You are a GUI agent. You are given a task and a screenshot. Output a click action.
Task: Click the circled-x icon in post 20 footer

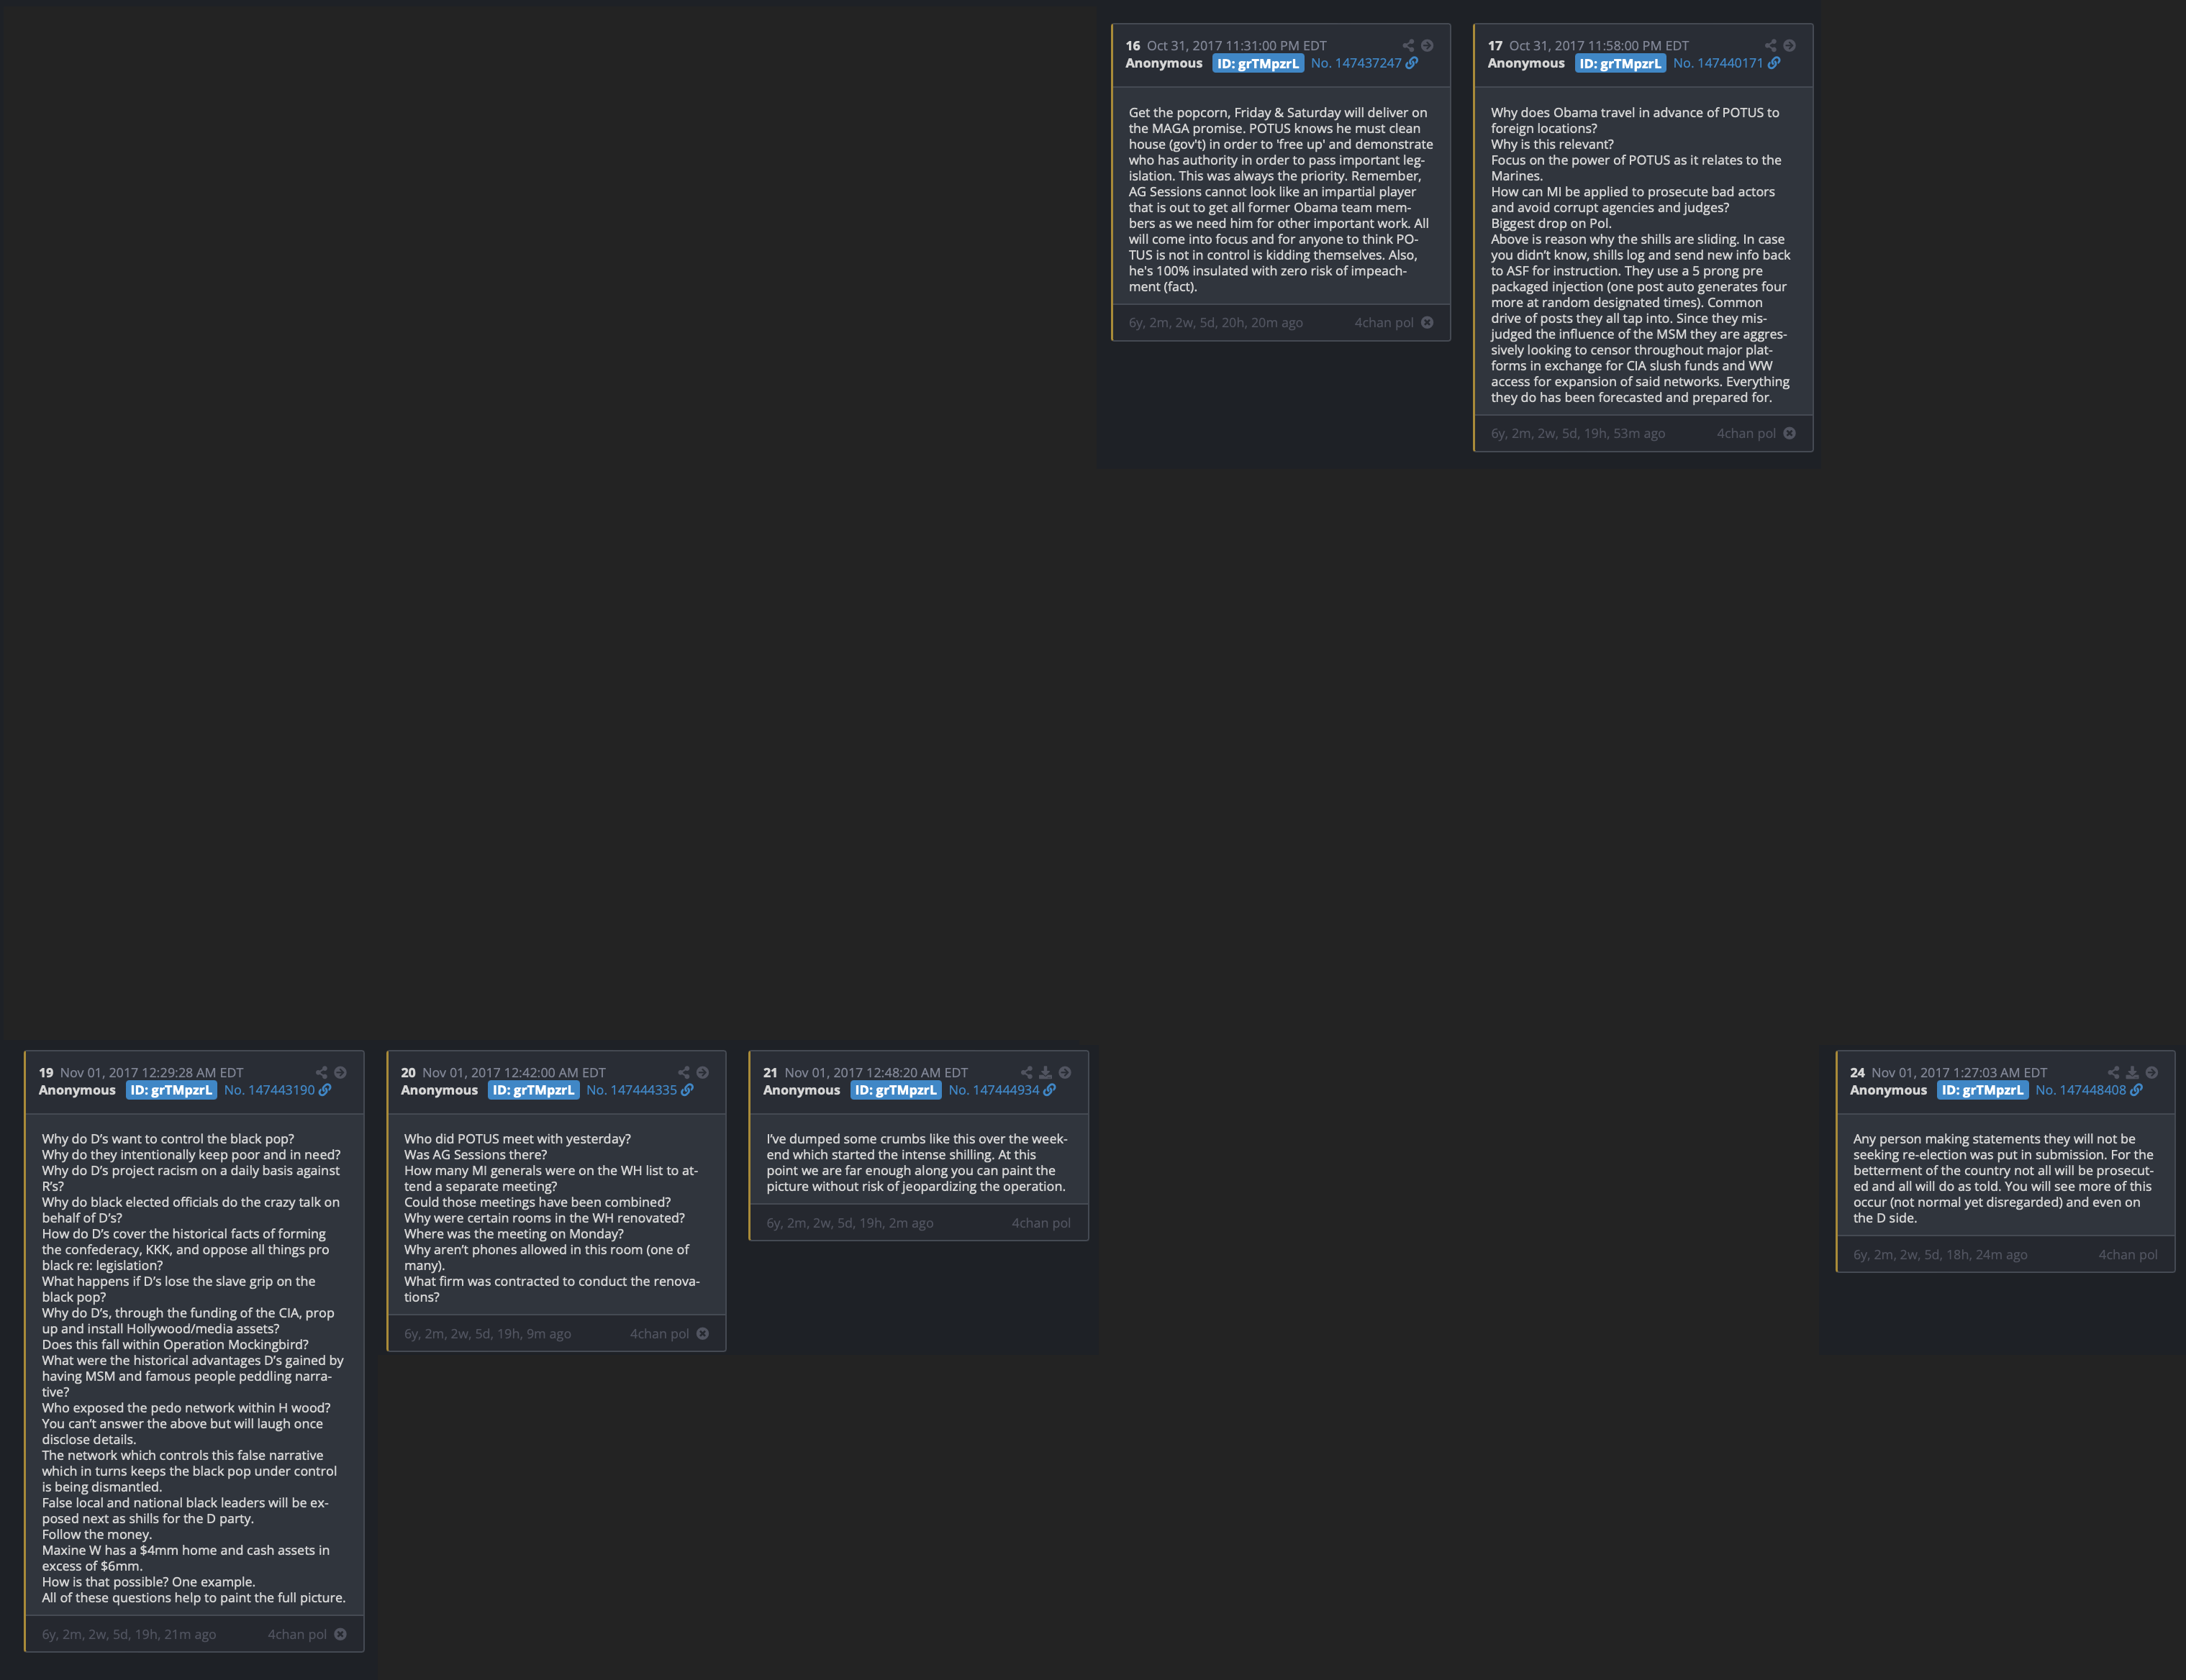tap(702, 1334)
